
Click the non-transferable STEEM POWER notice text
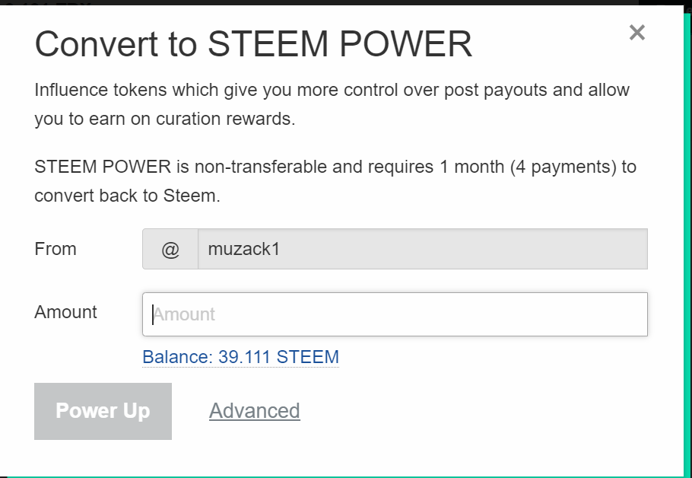pos(335,181)
